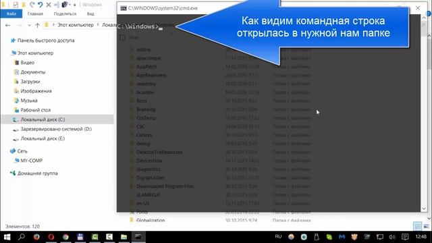
Task: Click the blue Malwarebytes M tray icon
Action: tap(342, 237)
